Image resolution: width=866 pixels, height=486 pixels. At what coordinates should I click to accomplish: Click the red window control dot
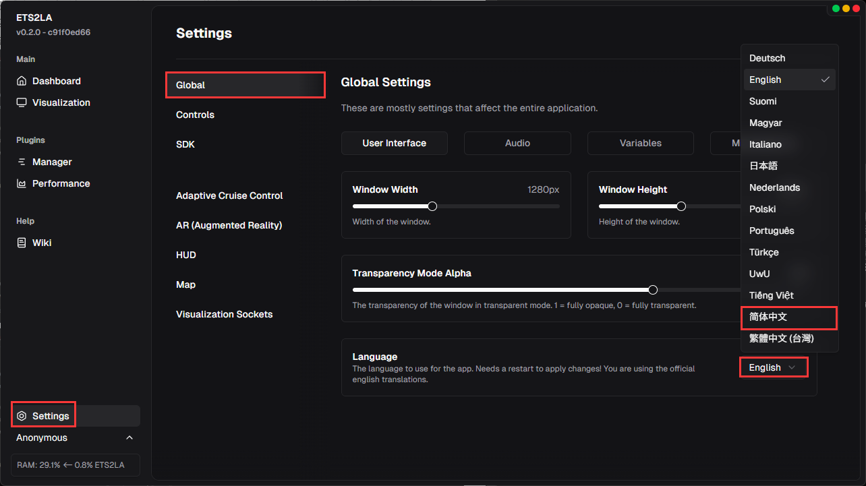[x=857, y=9]
